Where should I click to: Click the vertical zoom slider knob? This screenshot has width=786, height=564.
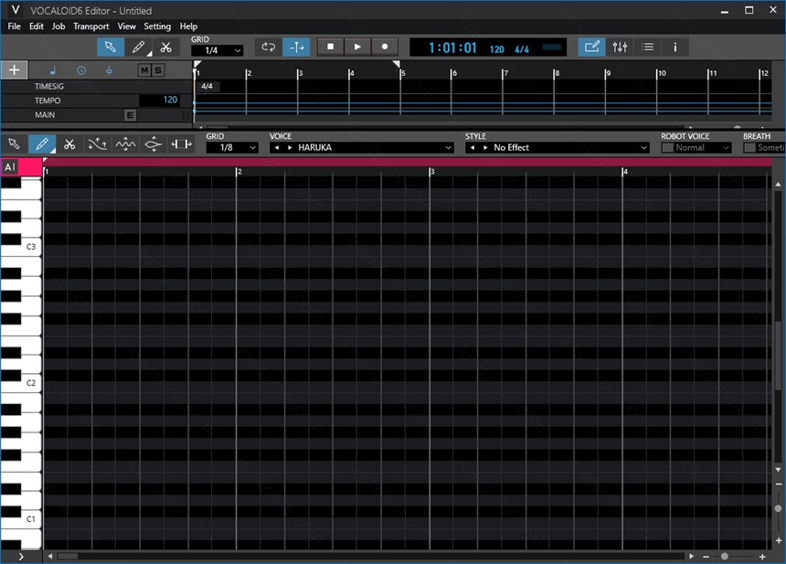coord(778,508)
